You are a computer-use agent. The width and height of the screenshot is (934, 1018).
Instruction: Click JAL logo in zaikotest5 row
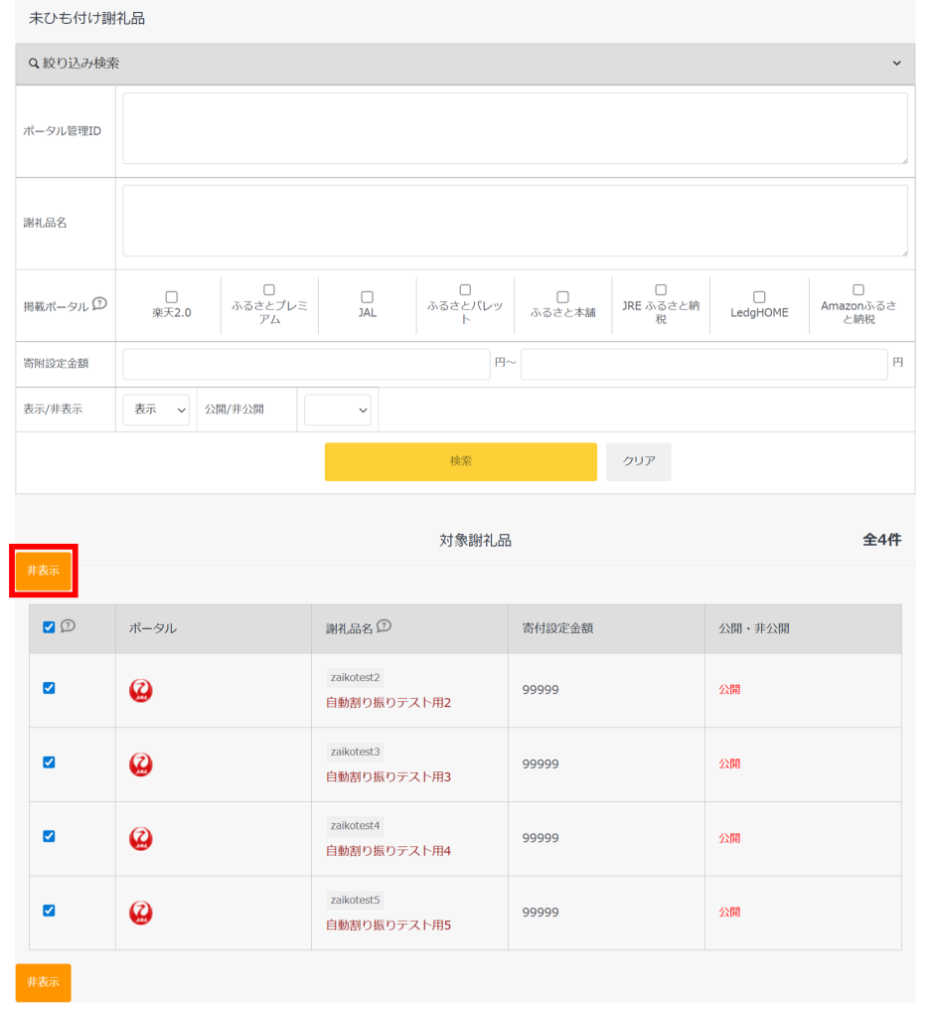141,913
